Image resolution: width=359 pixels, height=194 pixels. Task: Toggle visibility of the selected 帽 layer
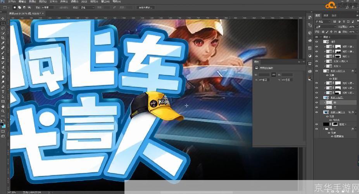(317, 102)
